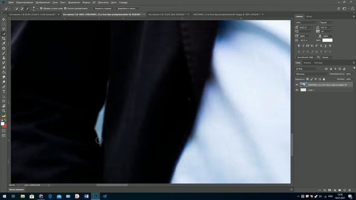The height and width of the screenshot is (200, 356).
Task: Click lock image pixels brush icon
Action: [x=311, y=79]
